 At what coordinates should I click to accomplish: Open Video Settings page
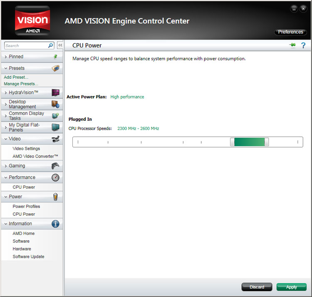click(x=26, y=149)
